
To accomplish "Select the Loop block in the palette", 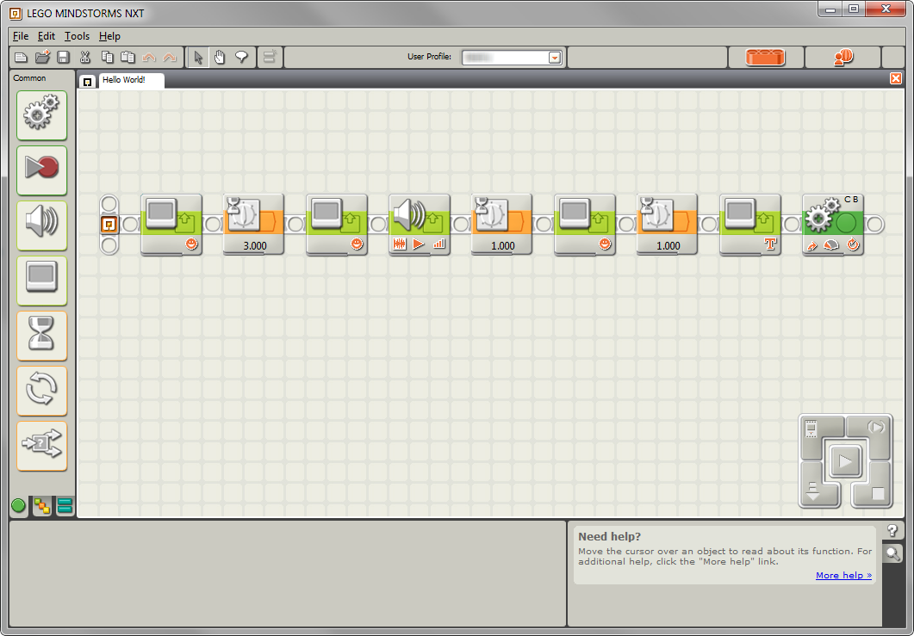I will [x=42, y=390].
